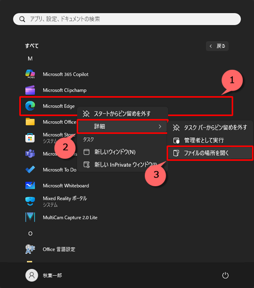Open Microsoft Office folder label
The image size is (254, 288).
tap(59, 122)
